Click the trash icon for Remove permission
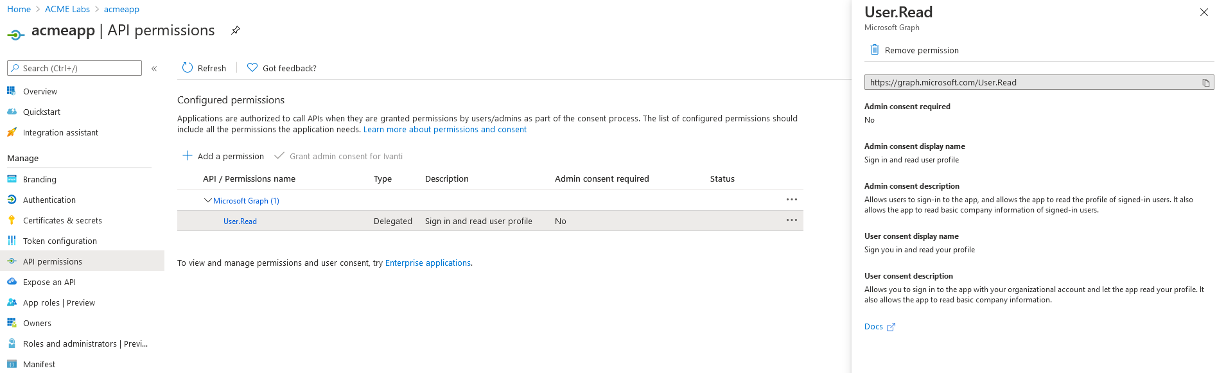The image size is (1217, 373). point(874,50)
